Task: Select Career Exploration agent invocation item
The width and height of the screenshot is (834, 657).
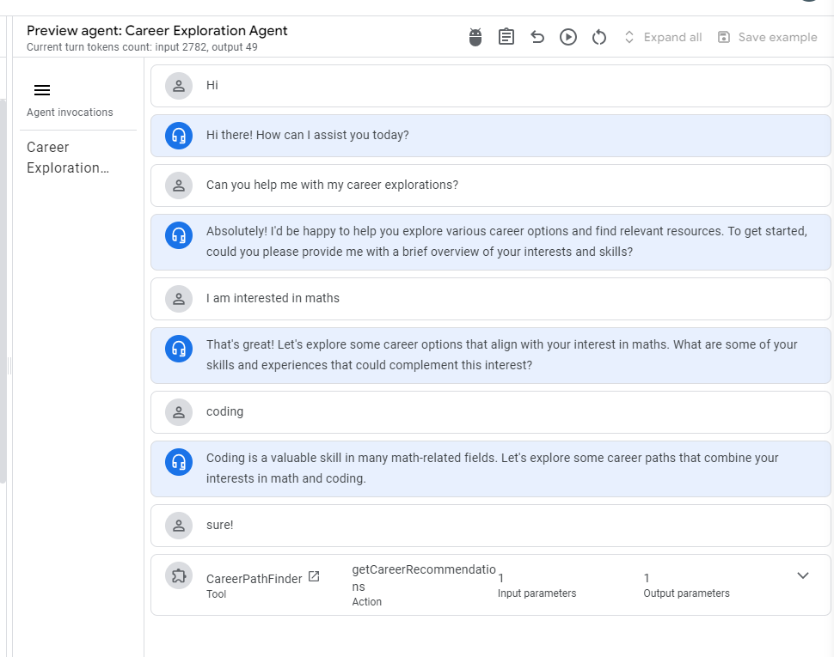Action: coord(68,157)
